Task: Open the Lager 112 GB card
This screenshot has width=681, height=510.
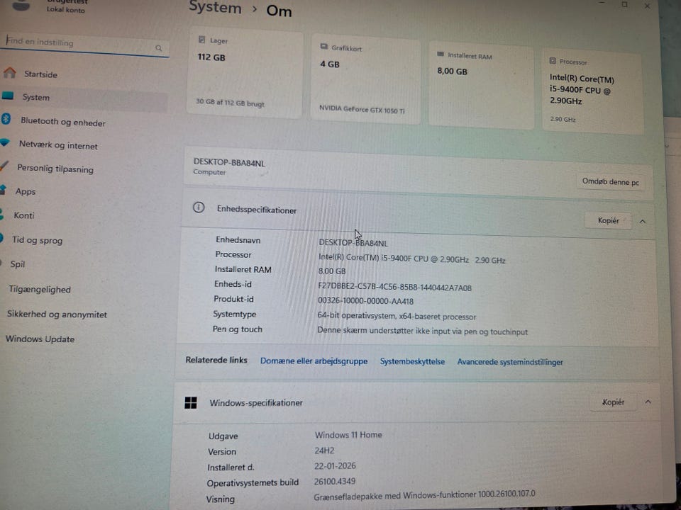Action: click(x=245, y=72)
